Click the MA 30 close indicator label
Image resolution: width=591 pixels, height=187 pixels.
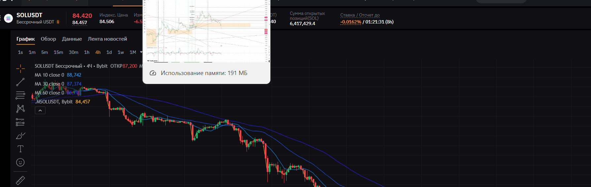click(x=50, y=84)
